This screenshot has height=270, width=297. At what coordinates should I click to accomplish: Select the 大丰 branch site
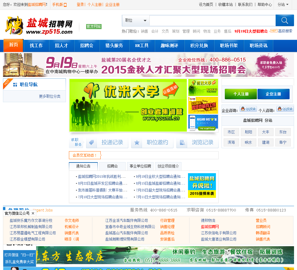266,132
